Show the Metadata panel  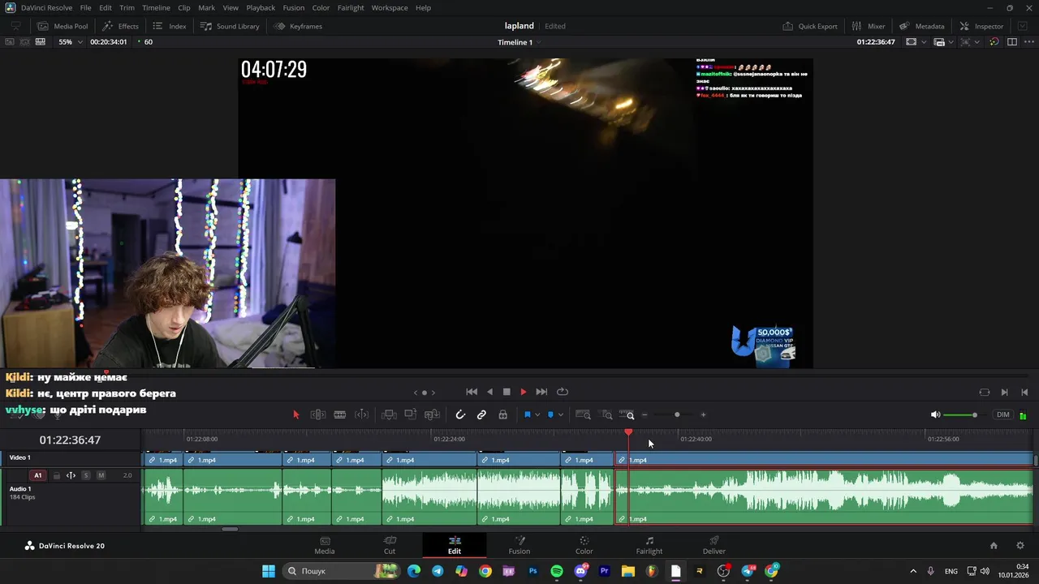[x=921, y=26]
